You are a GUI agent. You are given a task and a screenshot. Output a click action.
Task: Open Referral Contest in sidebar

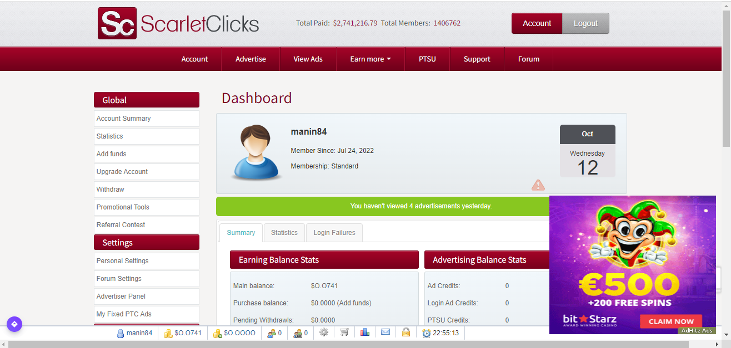click(147, 225)
